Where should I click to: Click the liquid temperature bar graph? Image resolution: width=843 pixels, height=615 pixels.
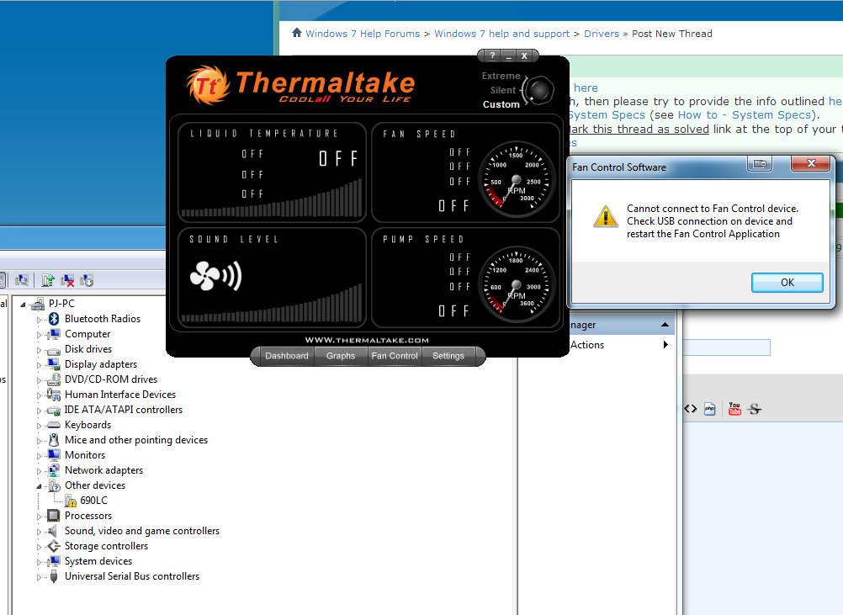point(272,199)
